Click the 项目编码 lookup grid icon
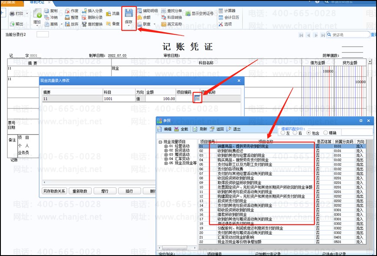 coord(197,98)
